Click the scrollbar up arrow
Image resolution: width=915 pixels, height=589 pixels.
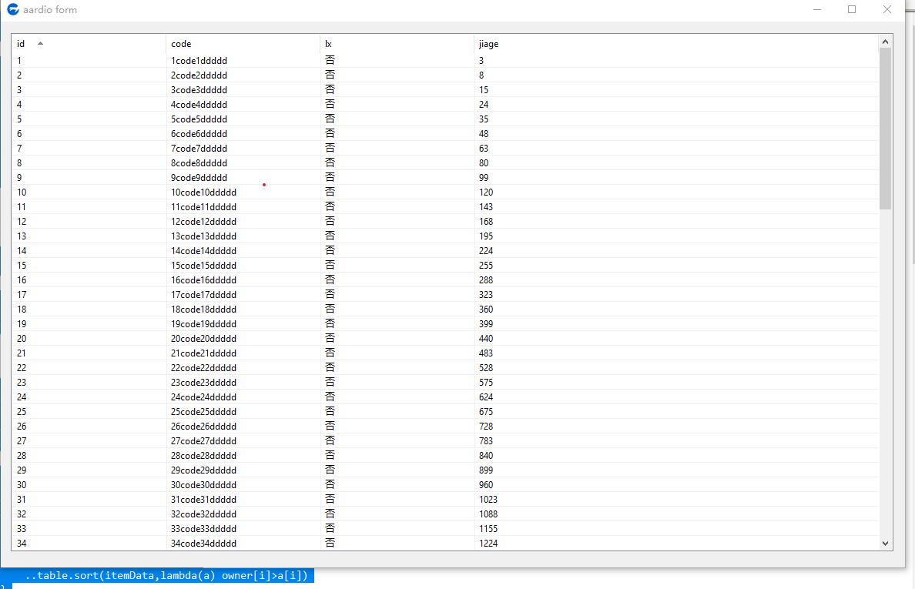(885, 42)
